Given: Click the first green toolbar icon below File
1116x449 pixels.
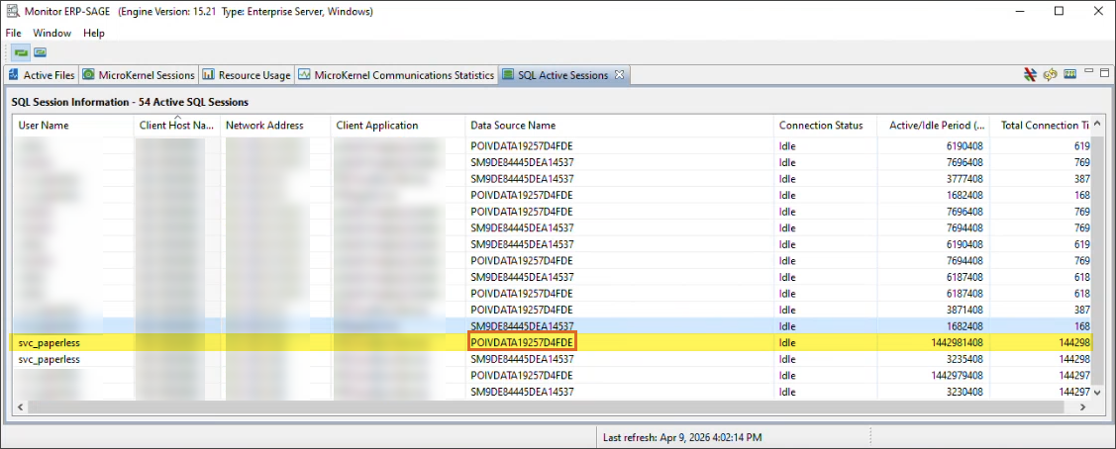Looking at the screenshot, I should point(22,52).
